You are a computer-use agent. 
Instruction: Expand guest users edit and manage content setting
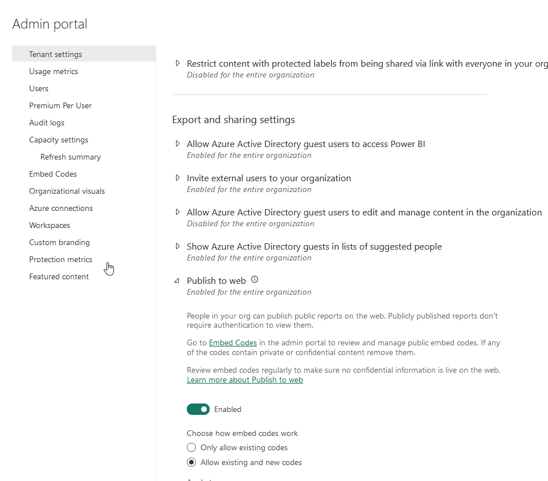pos(178,212)
